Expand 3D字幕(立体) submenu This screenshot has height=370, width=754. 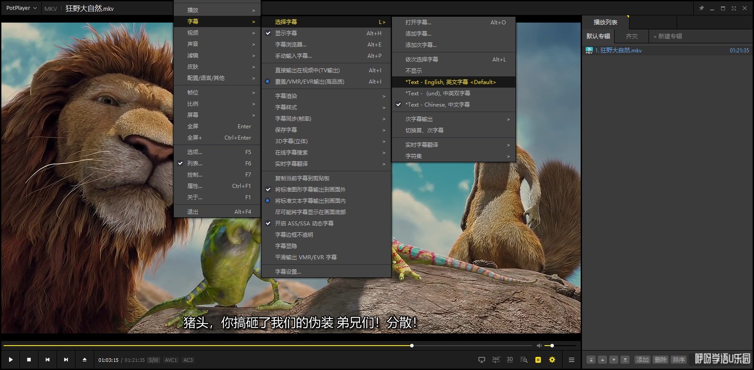tap(326, 141)
